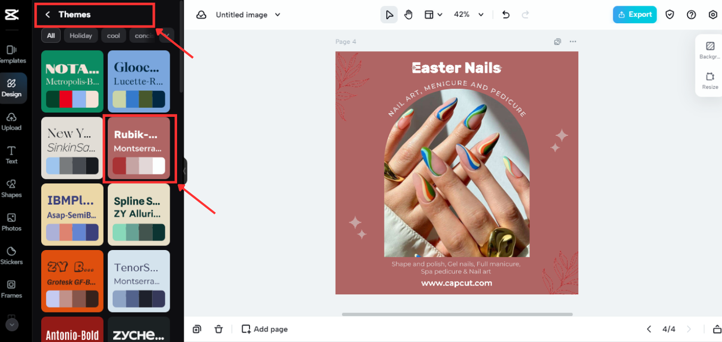Delete page with the trash icon

(x=219, y=329)
